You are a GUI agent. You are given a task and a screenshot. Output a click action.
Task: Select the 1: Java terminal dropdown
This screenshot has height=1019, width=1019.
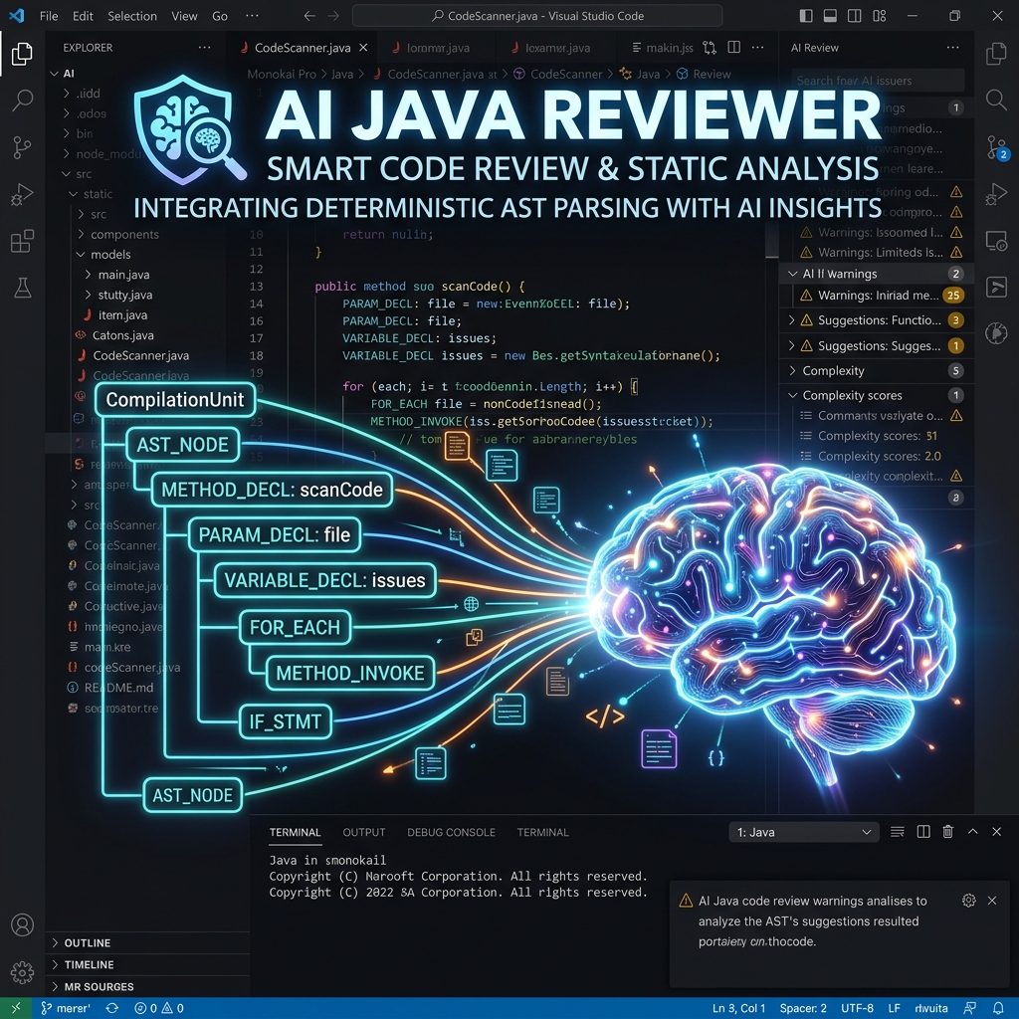804,832
